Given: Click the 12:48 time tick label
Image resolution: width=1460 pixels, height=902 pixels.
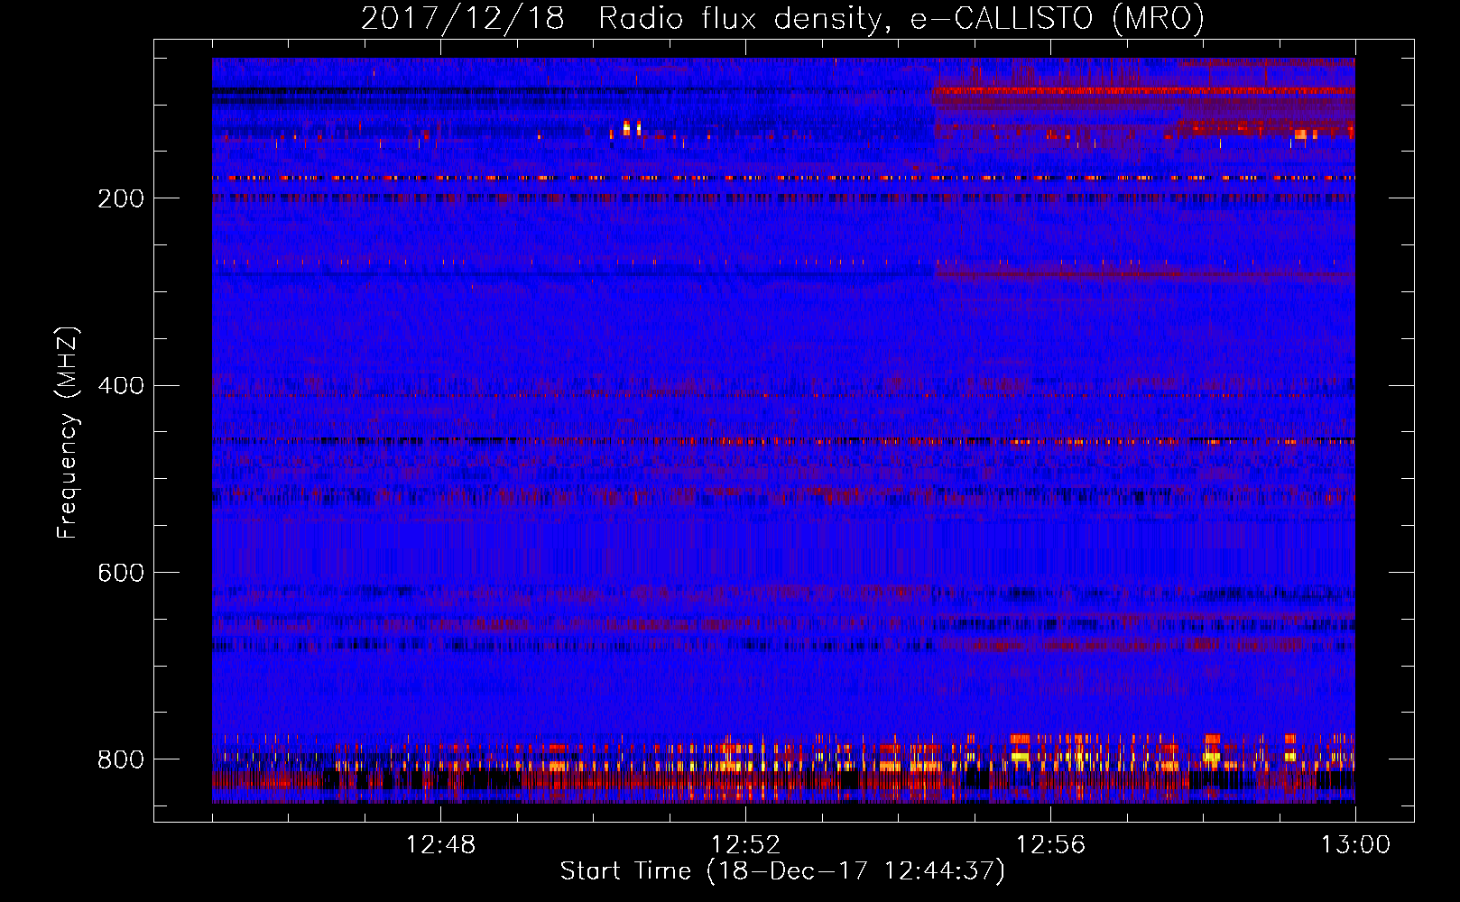Looking at the screenshot, I should click(x=440, y=845).
